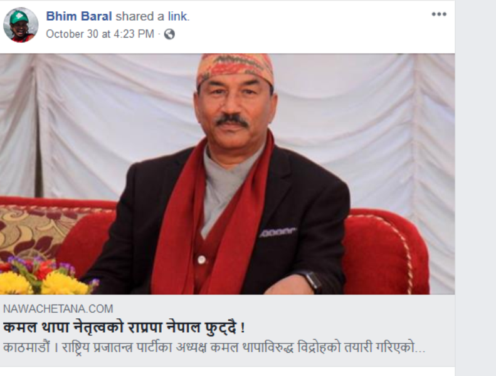Click the article description beginning "काठमाडौं"
This screenshot has height=376, width=496.
[x=214, y=348]
